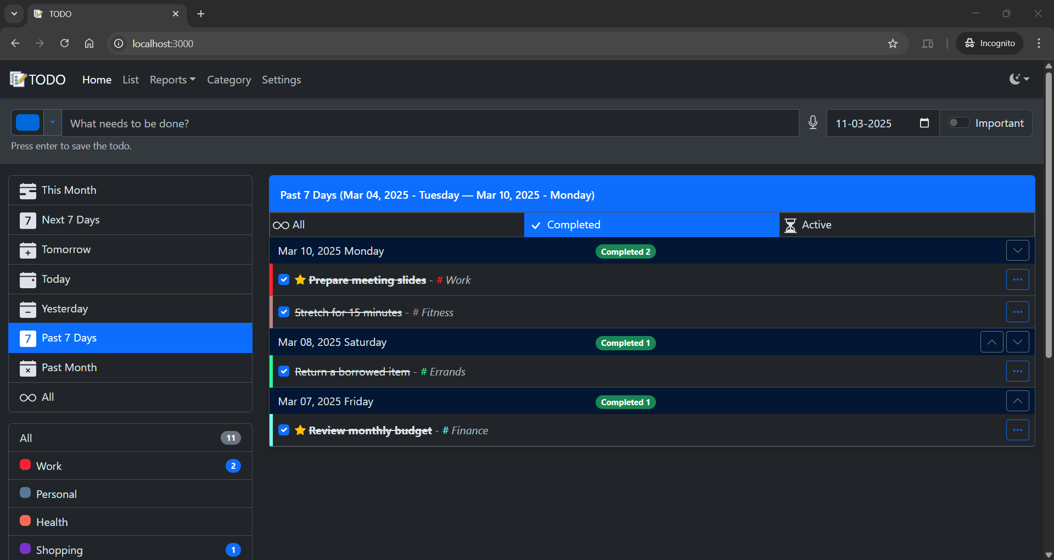
Task: Go to the Settings page
Action: (x=281, y=80)
